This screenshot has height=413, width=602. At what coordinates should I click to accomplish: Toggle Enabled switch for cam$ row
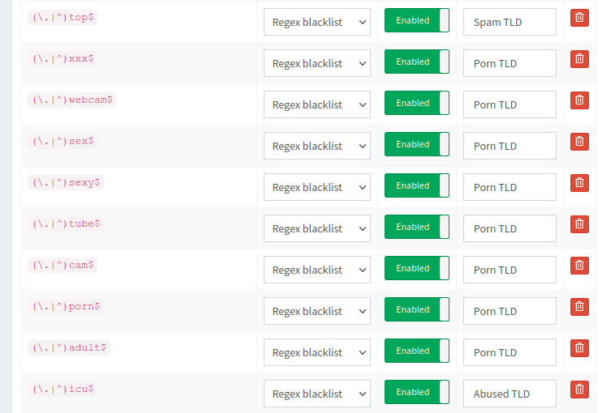417,268
